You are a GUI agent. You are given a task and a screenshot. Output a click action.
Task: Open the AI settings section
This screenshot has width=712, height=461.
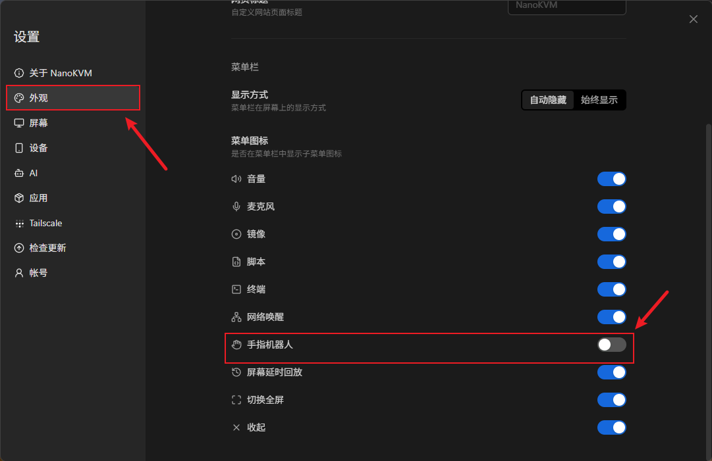[x=72, y=173]
